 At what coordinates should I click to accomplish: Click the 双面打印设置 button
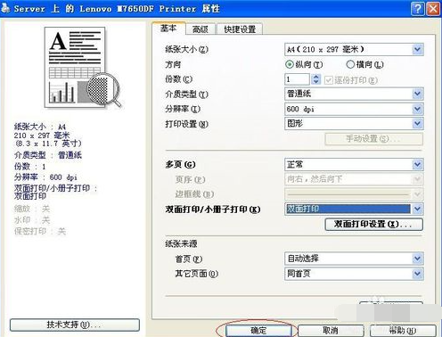click(373, 224)
